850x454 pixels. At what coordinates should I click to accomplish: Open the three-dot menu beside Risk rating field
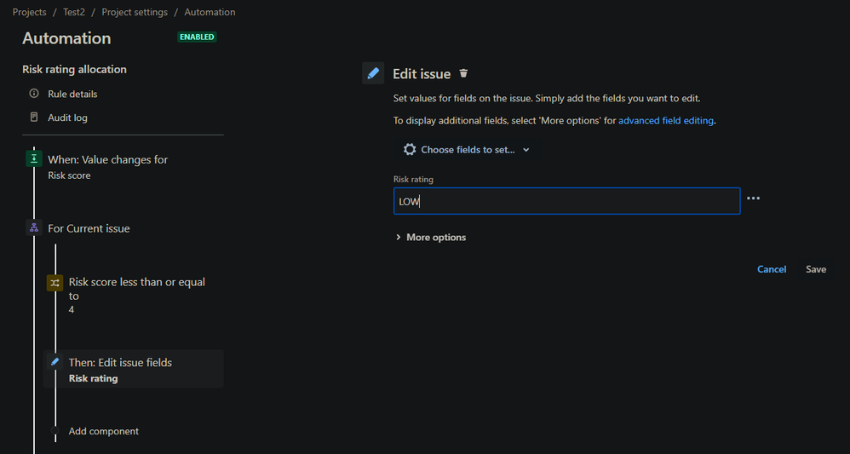753,198
